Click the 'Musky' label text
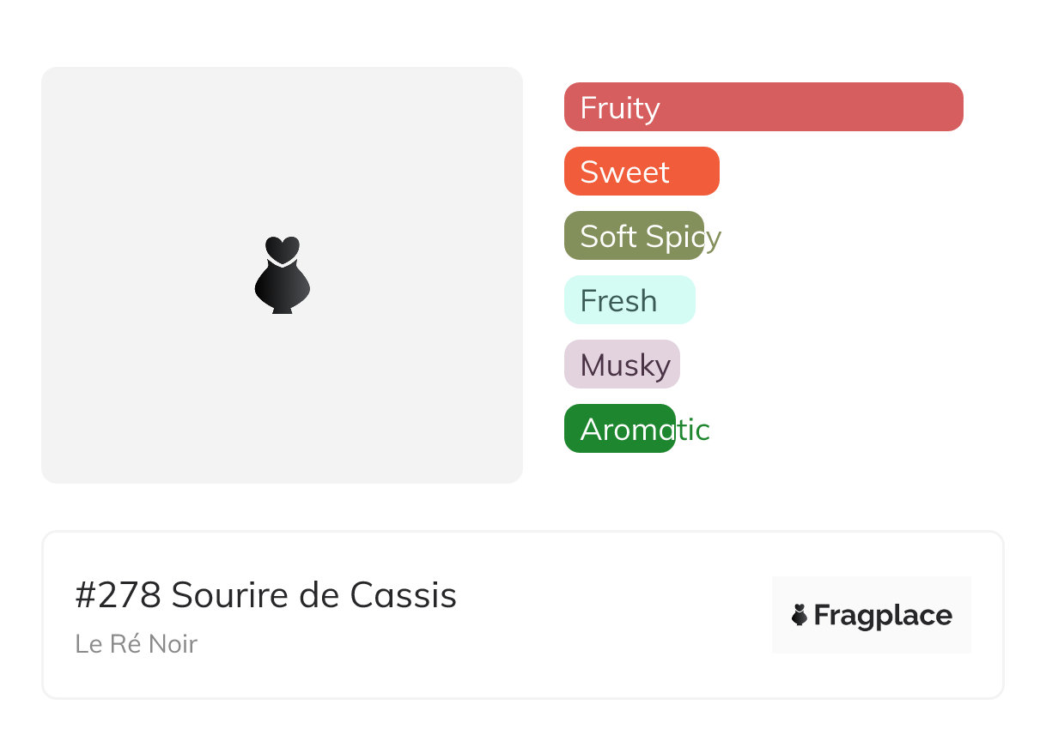The width and height of the screenshot is (1046, 741). (x=624, y=365)
